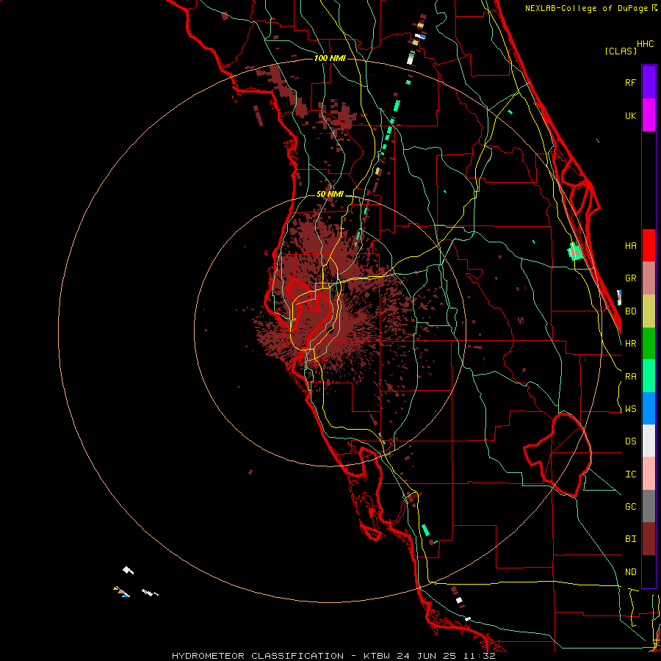Click the HA legend label
661x661 pixels.
tap(630, 246)
